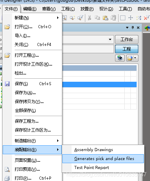Pin the Projects panel
Viewport: 150px width, 181px height.
(x=133, y=27)
